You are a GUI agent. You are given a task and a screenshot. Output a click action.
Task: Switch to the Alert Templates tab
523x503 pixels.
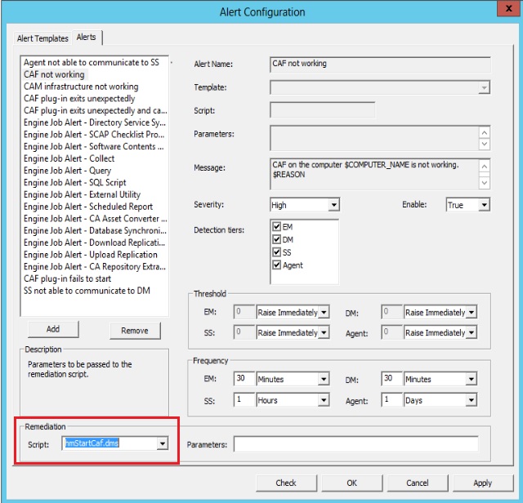point(43,38)
